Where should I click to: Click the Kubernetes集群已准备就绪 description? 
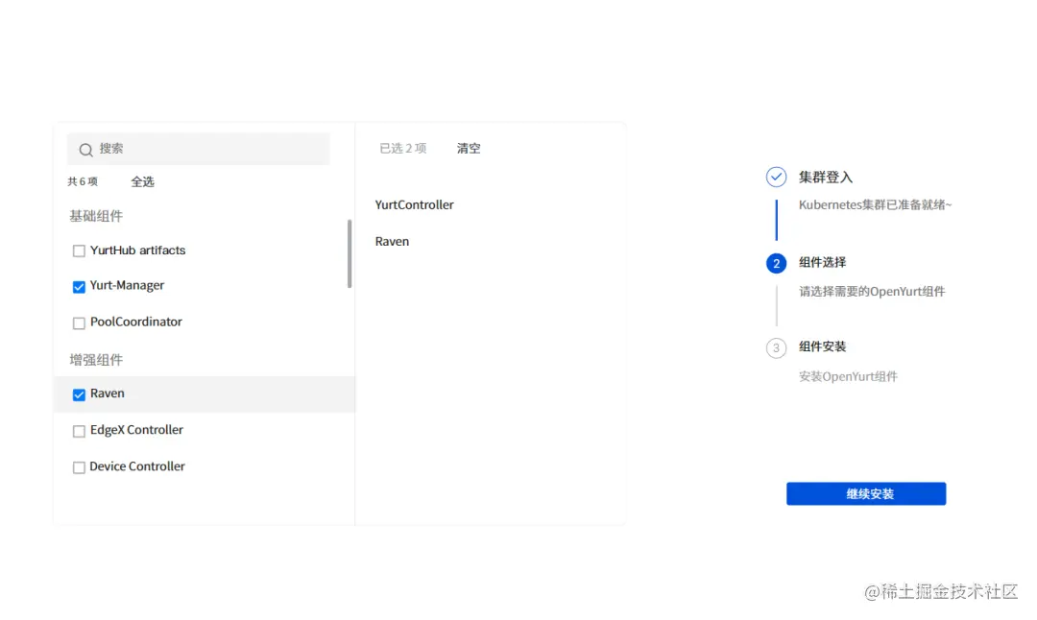875,204
